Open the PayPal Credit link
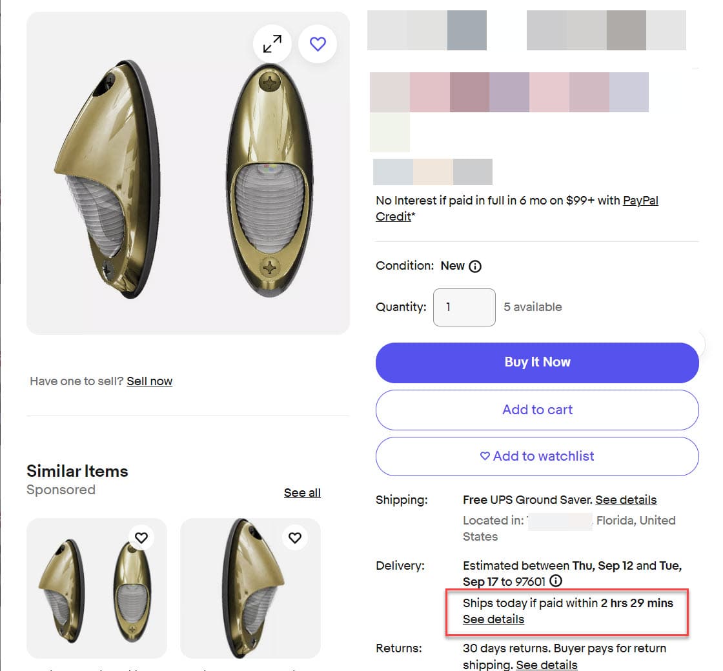Image resolution: width=723 pixels, height=671 pixels. click(x=640, y=201)
